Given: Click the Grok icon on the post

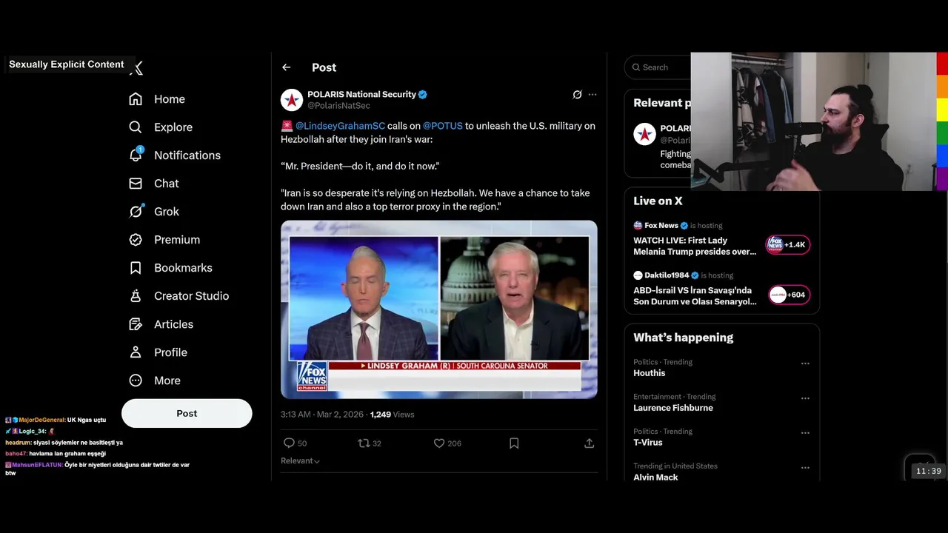Looking at the screenshot, I should 578,95.
